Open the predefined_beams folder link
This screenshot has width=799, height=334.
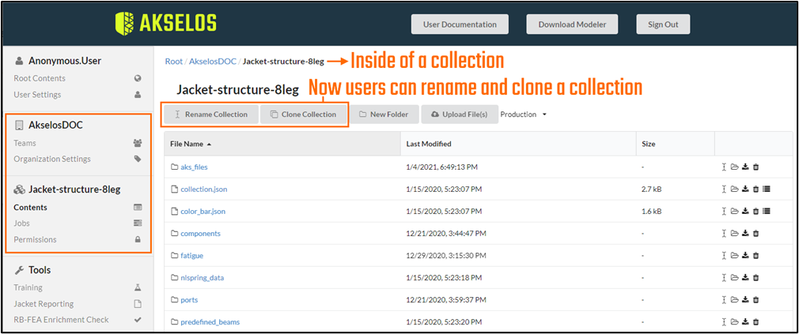point(210,322)
